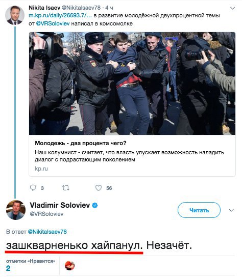
Task: Follow Soloviev with Читать button
Action: tap(199, 210)
